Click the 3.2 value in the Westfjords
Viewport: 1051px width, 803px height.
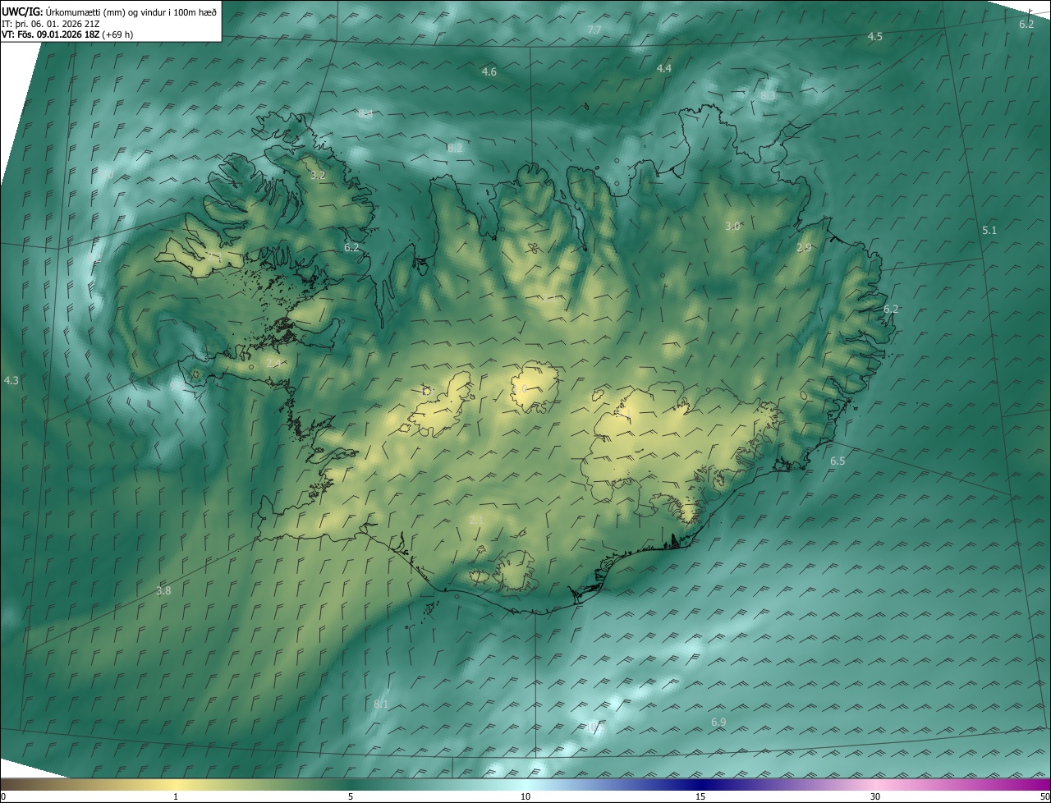pos(318,176)
